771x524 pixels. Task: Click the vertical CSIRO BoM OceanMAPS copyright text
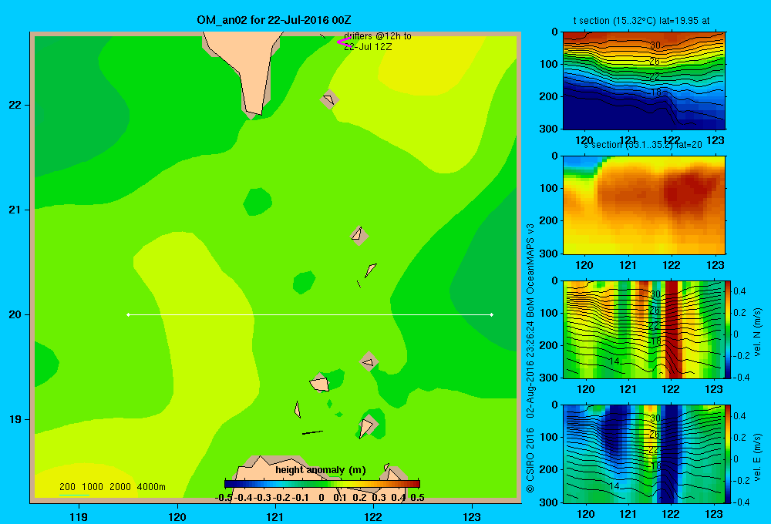(x=530, y=358)
